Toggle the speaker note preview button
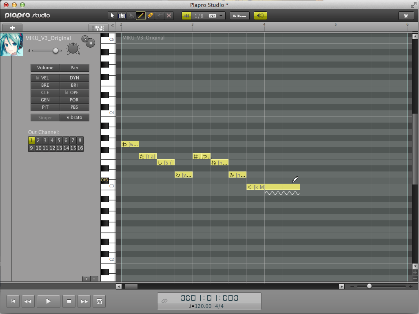The width and height of the screenshot is (419, 314). [x=260, y=16]
